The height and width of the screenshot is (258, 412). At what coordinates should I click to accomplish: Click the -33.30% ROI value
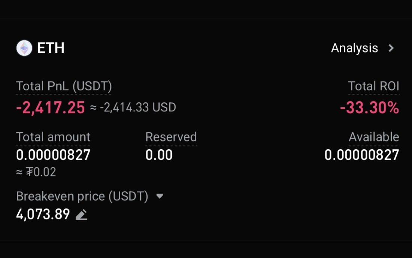369,108
